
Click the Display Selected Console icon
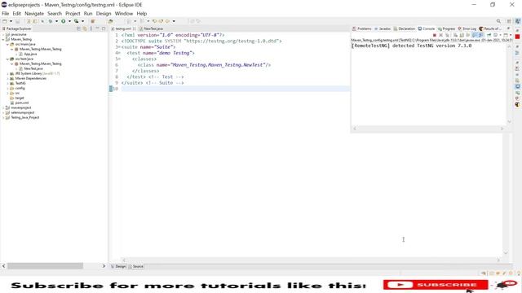[x=495, y=35]
